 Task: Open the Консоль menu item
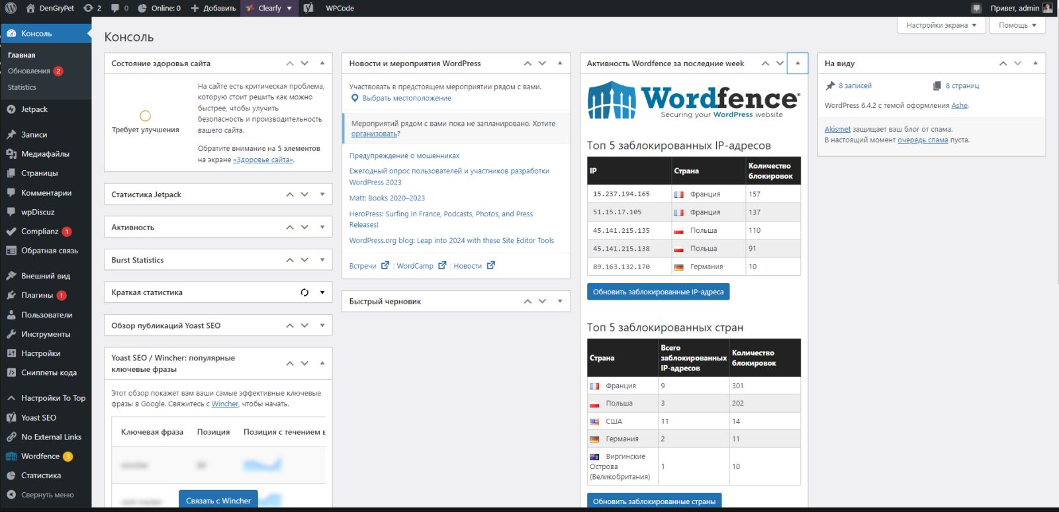46,33
